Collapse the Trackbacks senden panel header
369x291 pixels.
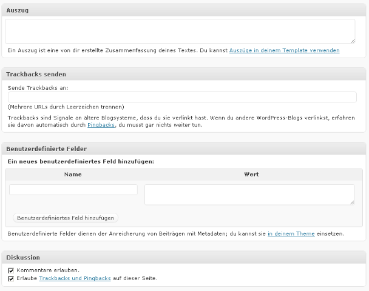point(183,74)
